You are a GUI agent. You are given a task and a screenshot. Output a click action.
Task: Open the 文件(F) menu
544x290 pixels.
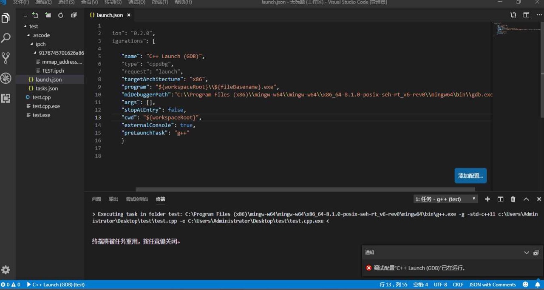click(21, 2)
